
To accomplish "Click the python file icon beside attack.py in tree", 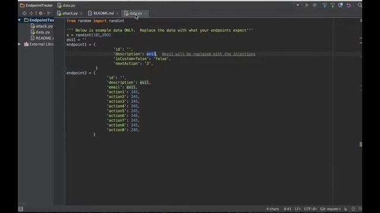I will tap(33, 26).
